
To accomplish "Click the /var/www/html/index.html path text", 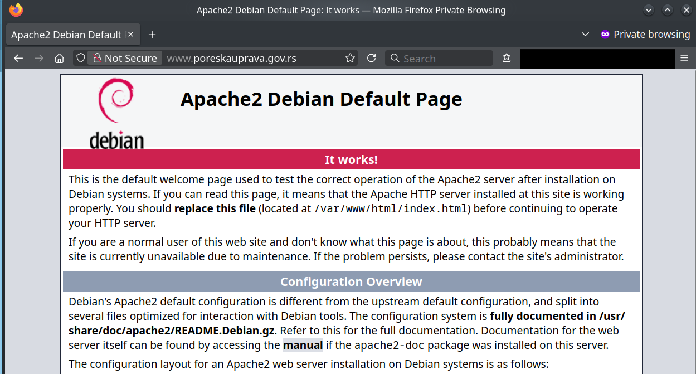I will pos(391,209).
